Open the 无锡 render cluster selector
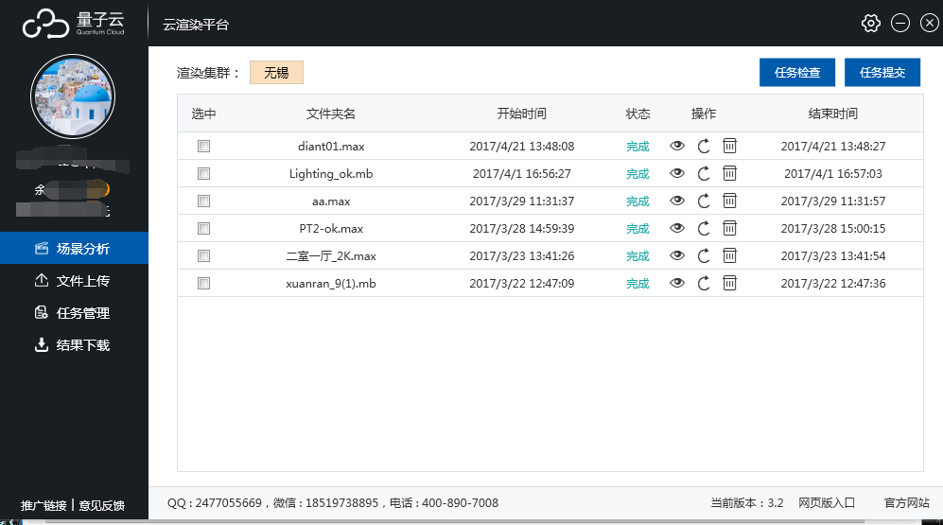 click(276, 73)
